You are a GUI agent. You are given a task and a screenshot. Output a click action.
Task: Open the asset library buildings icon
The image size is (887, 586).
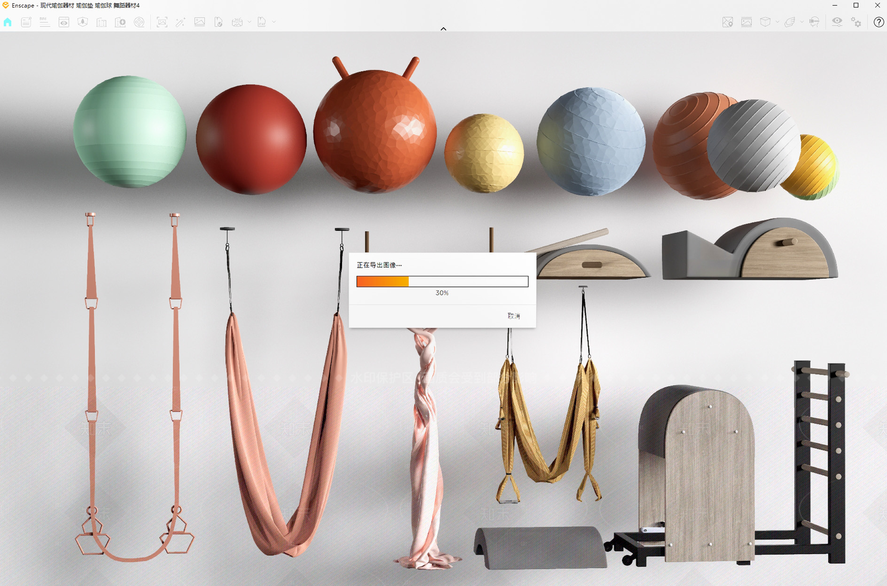pos(101,22)
